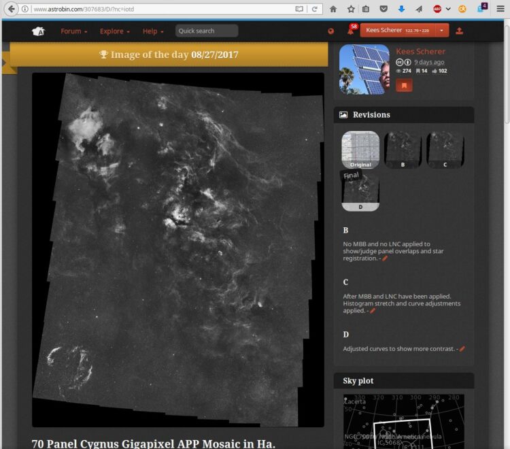Click the upload image arrow icon
The height and width of the screenshot is (449, 510).
pyautogui.click(x=459, y=31)
